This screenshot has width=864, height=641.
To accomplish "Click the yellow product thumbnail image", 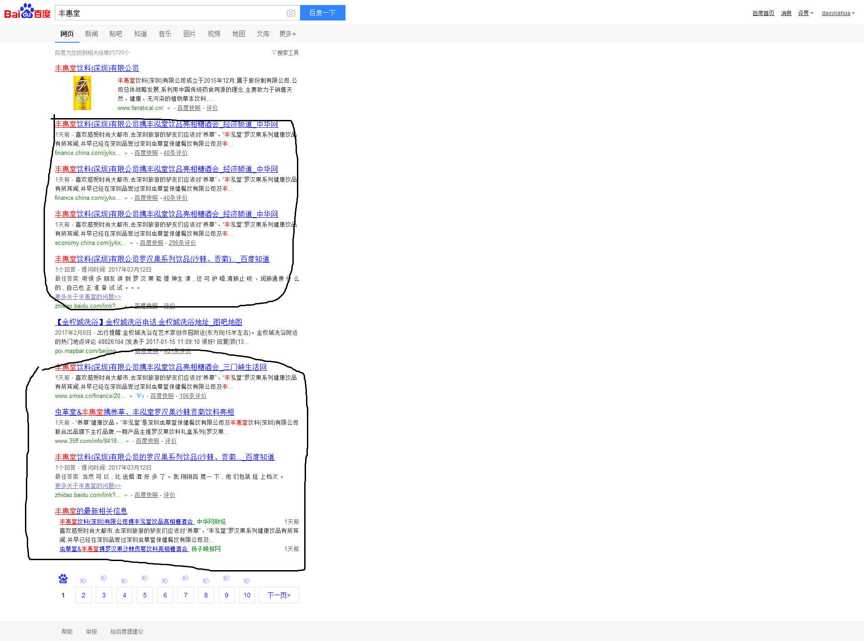I will pos(82,93).
